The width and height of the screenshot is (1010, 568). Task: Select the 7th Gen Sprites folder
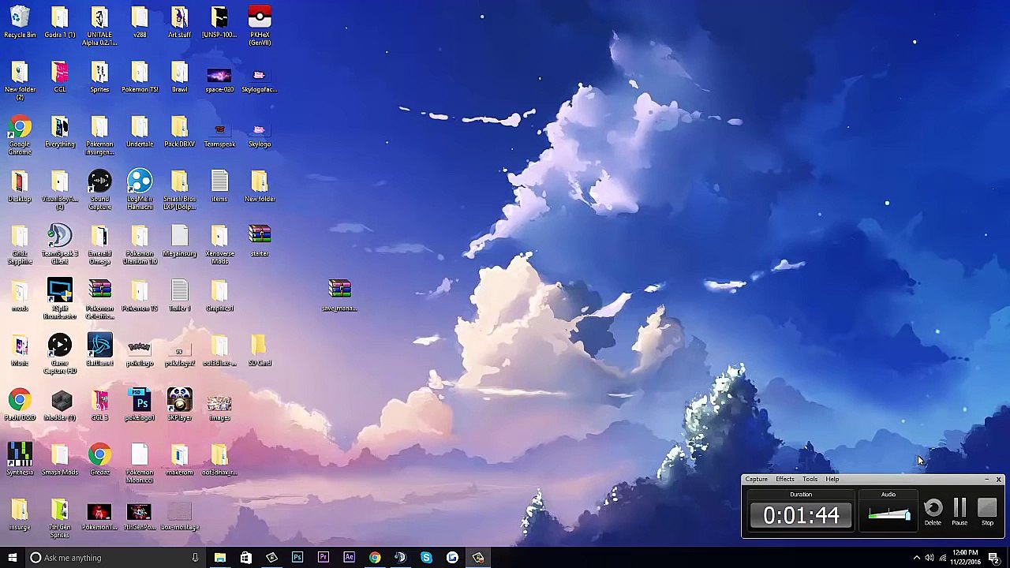point(60,518)
